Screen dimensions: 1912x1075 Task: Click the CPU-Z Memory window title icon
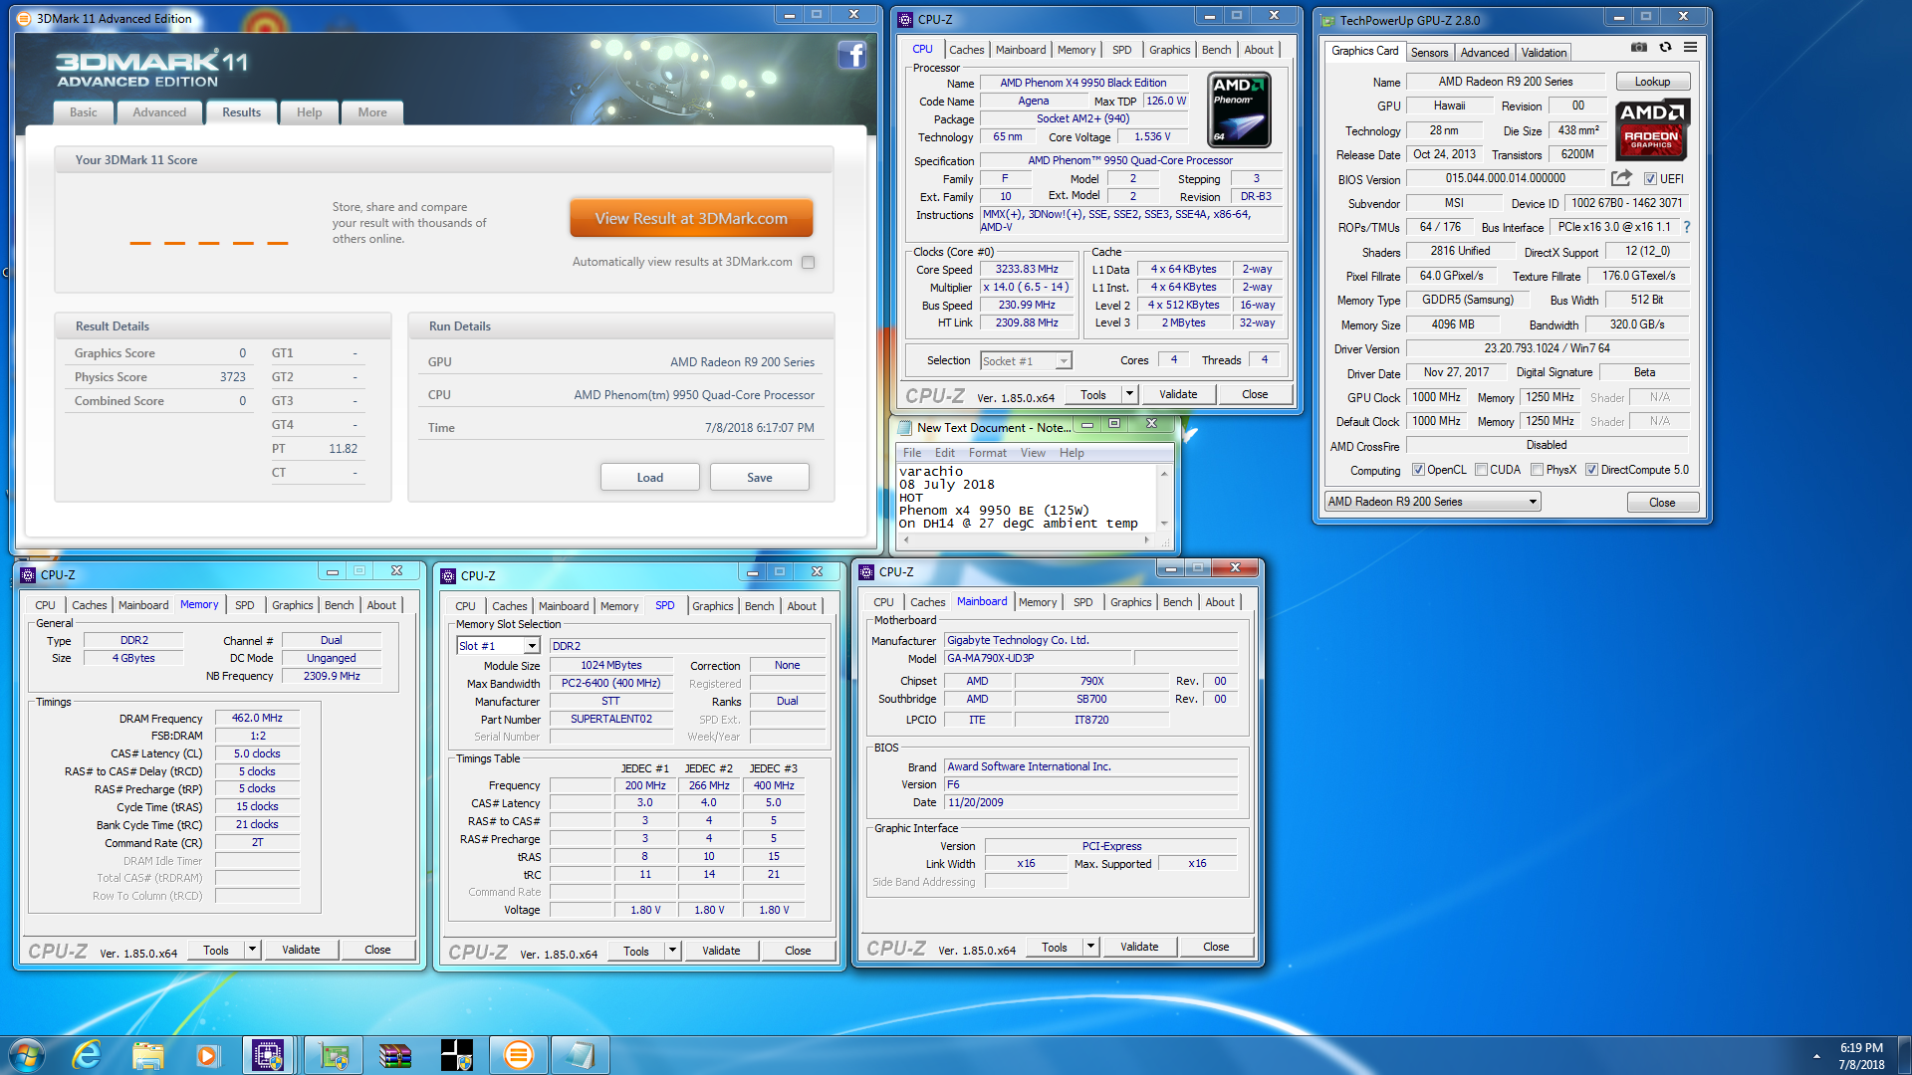[28, 574]
